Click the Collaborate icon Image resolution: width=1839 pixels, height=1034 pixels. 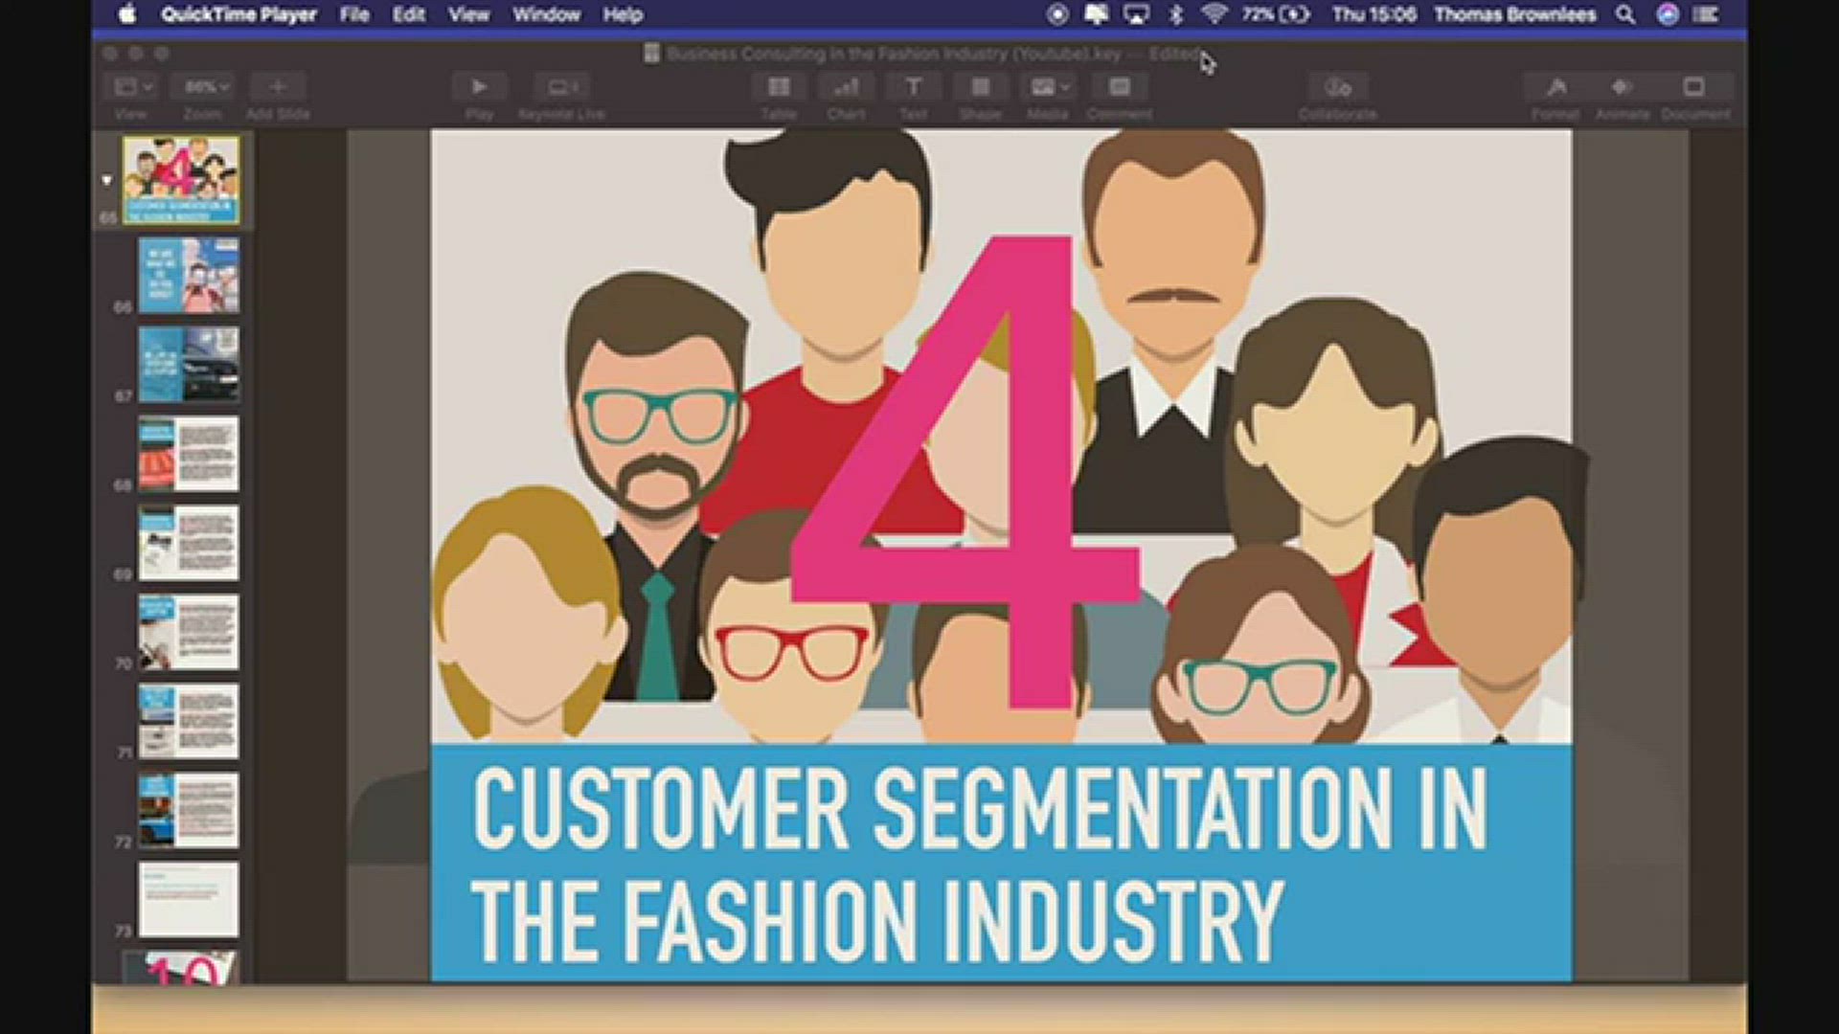(1337, 87)
